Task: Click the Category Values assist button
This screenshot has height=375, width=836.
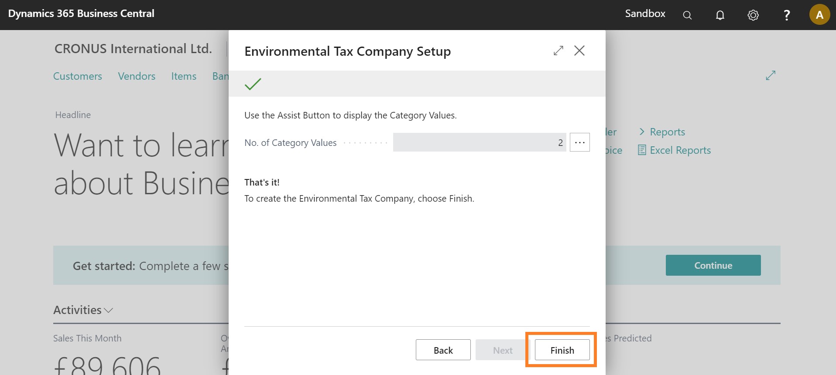Action: (x=579, y=142)
